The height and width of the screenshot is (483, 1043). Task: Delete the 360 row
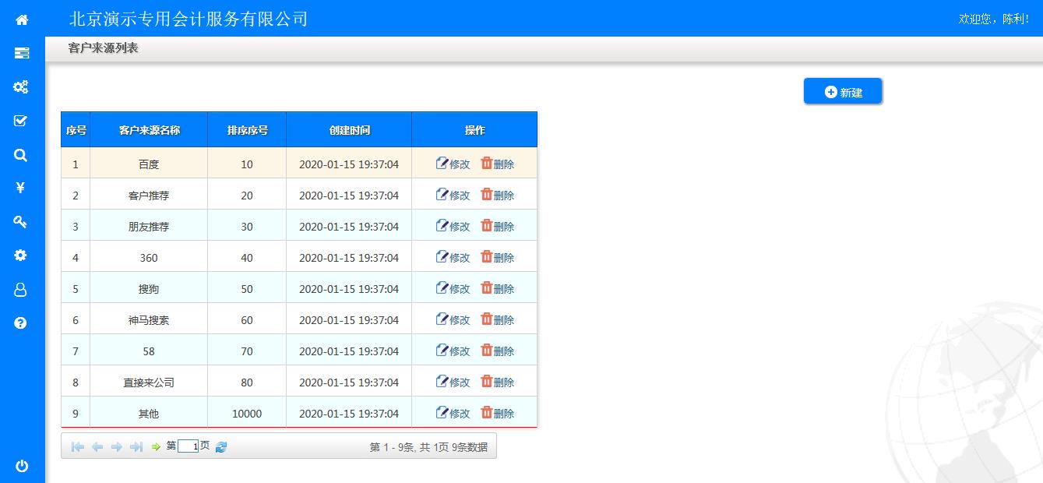pos(497,257)
